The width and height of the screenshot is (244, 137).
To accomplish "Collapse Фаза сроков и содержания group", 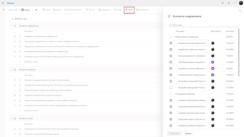I will [175, 37].
